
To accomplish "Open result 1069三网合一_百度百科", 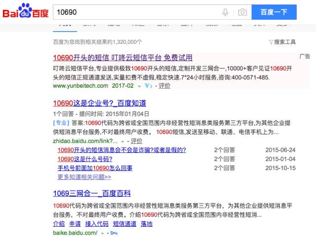I will 92,194.
